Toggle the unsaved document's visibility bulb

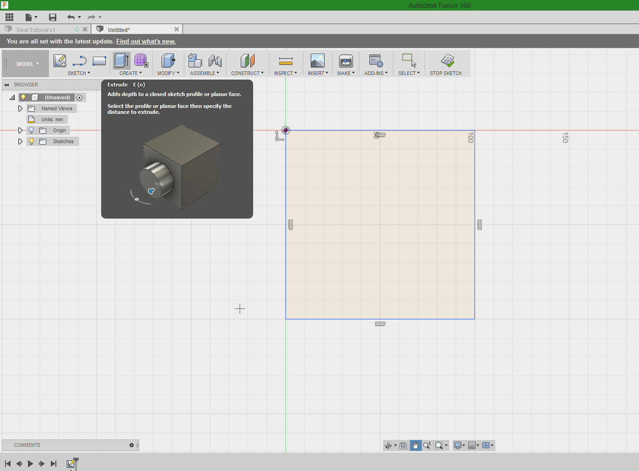point(23,97)
